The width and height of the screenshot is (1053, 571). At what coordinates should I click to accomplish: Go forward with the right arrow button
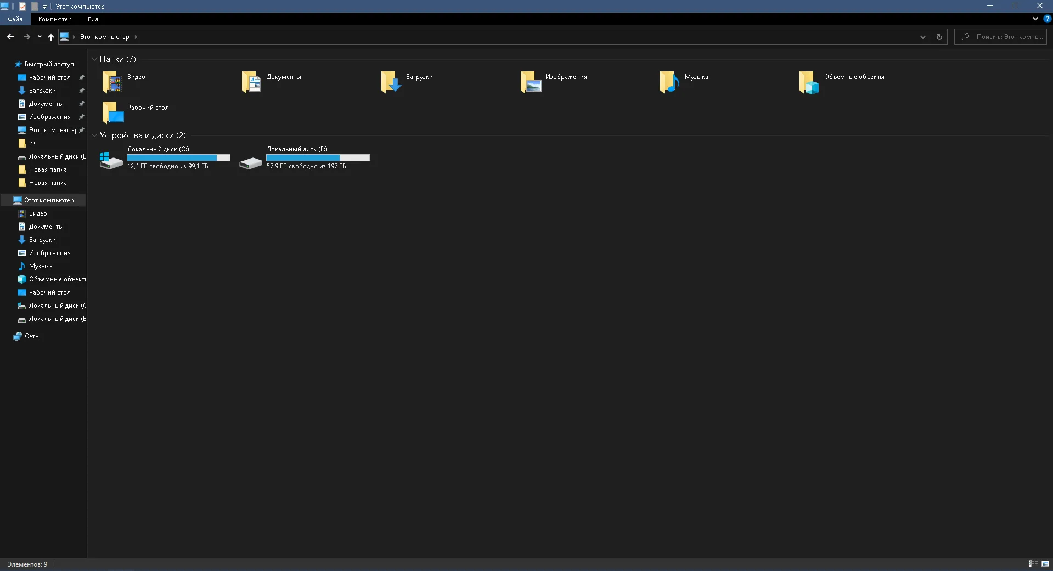click(x=26, y=37)
